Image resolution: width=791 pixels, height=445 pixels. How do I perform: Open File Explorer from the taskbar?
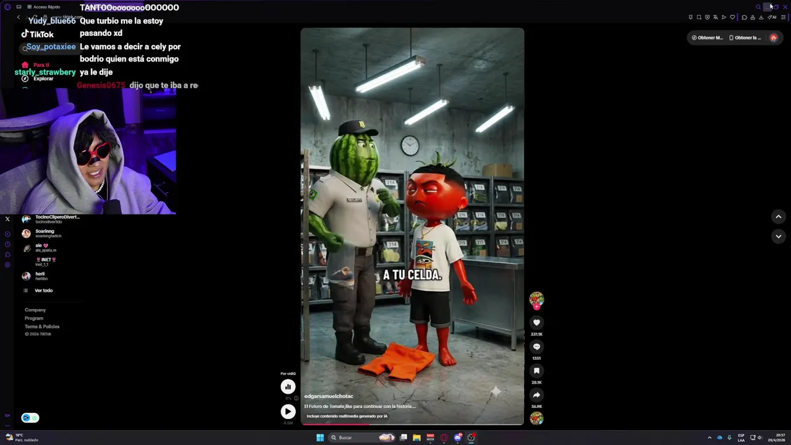click(x=417, y=438)
